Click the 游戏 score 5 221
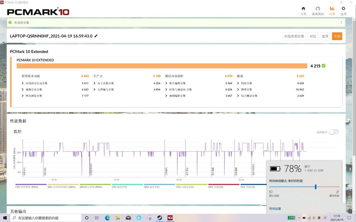This screenshot has width=356, height=222. 300,76
